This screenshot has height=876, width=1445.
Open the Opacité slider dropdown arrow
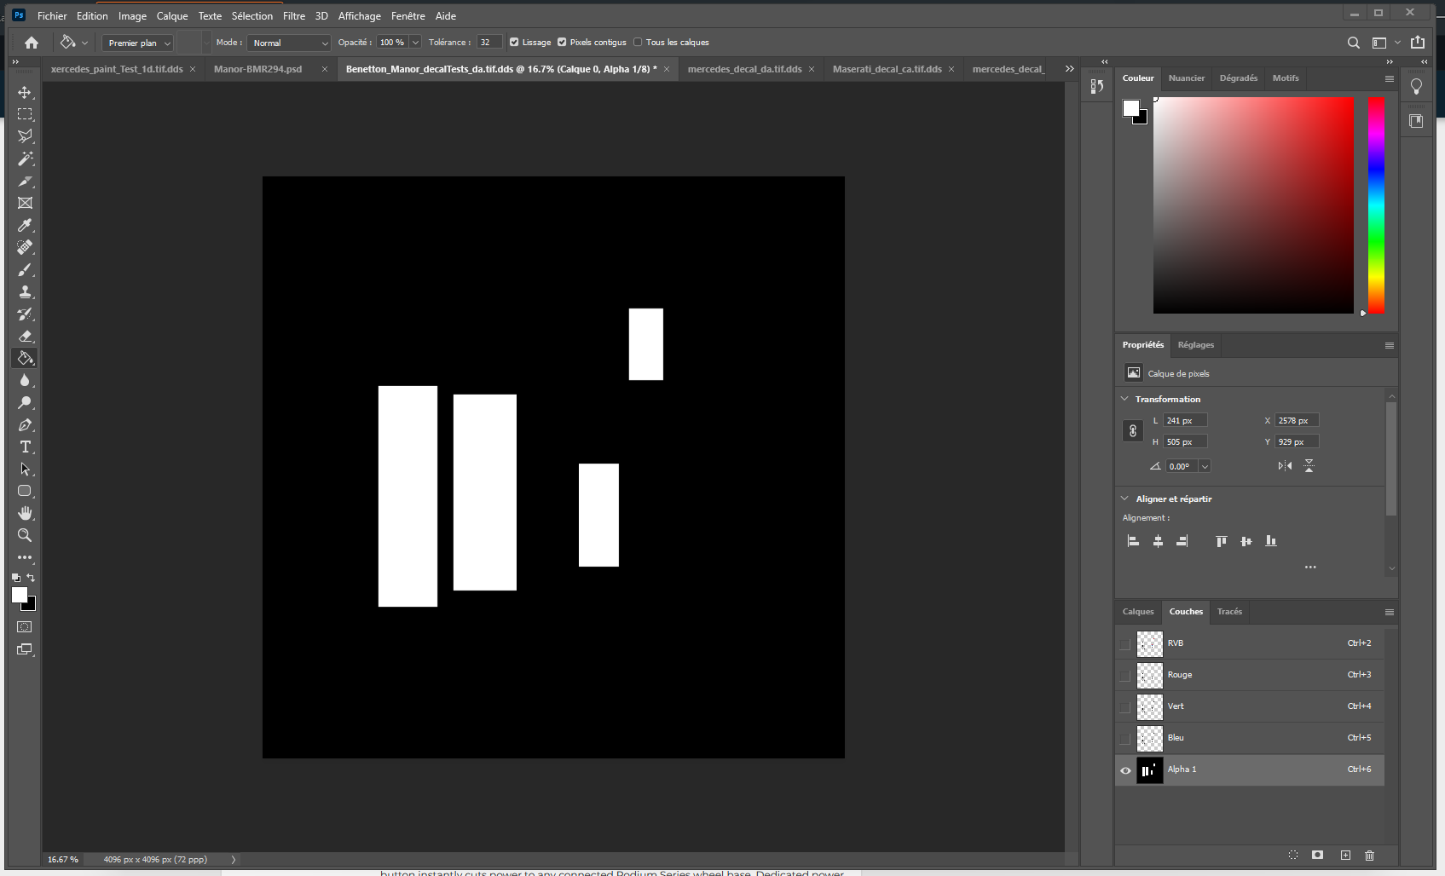(415, 43)
